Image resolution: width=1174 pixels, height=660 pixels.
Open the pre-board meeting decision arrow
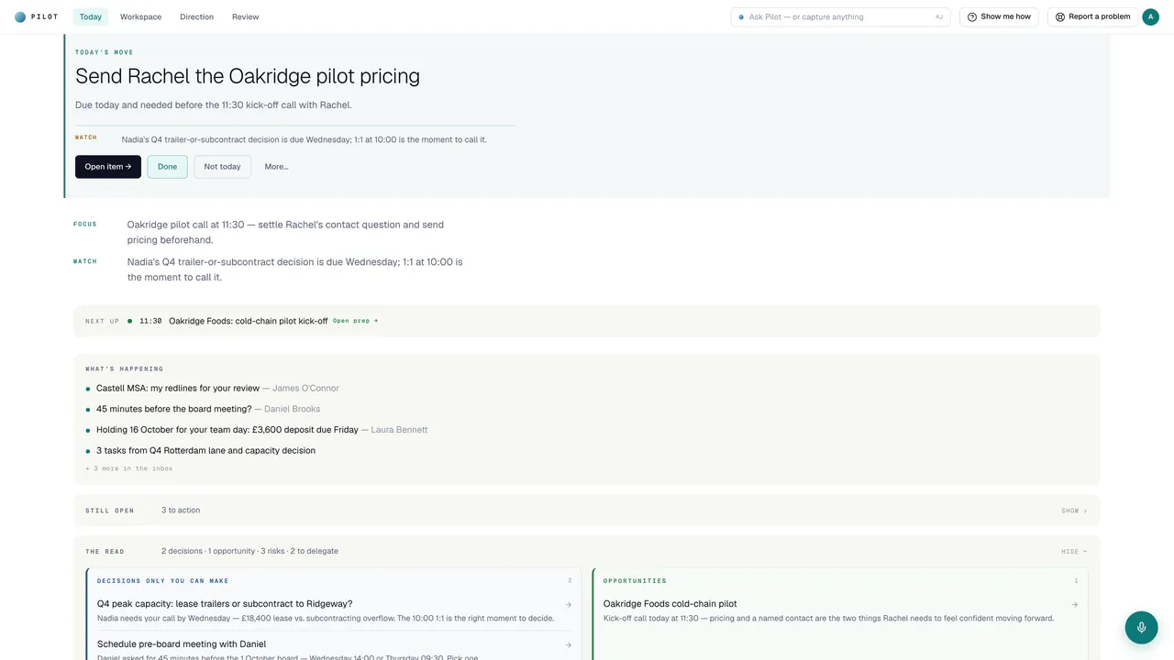(x=569, y=644)
